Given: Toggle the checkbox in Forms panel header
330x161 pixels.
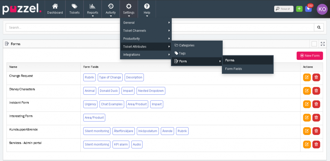Looking at the screenshot, I should tap(314, 44).
